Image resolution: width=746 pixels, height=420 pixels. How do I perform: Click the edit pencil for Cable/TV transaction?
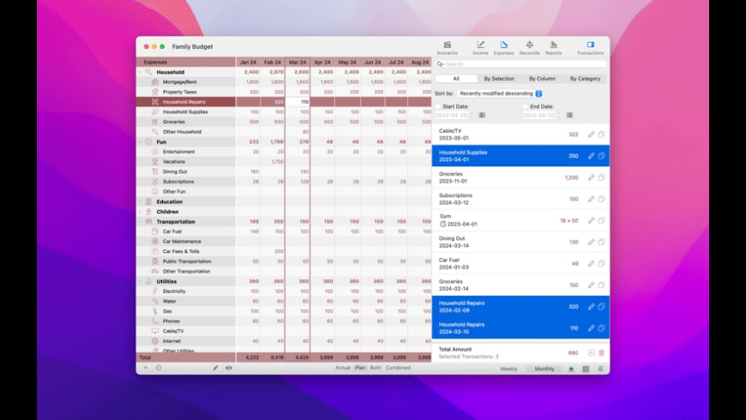pyautogui.click(x=591, y=135)
